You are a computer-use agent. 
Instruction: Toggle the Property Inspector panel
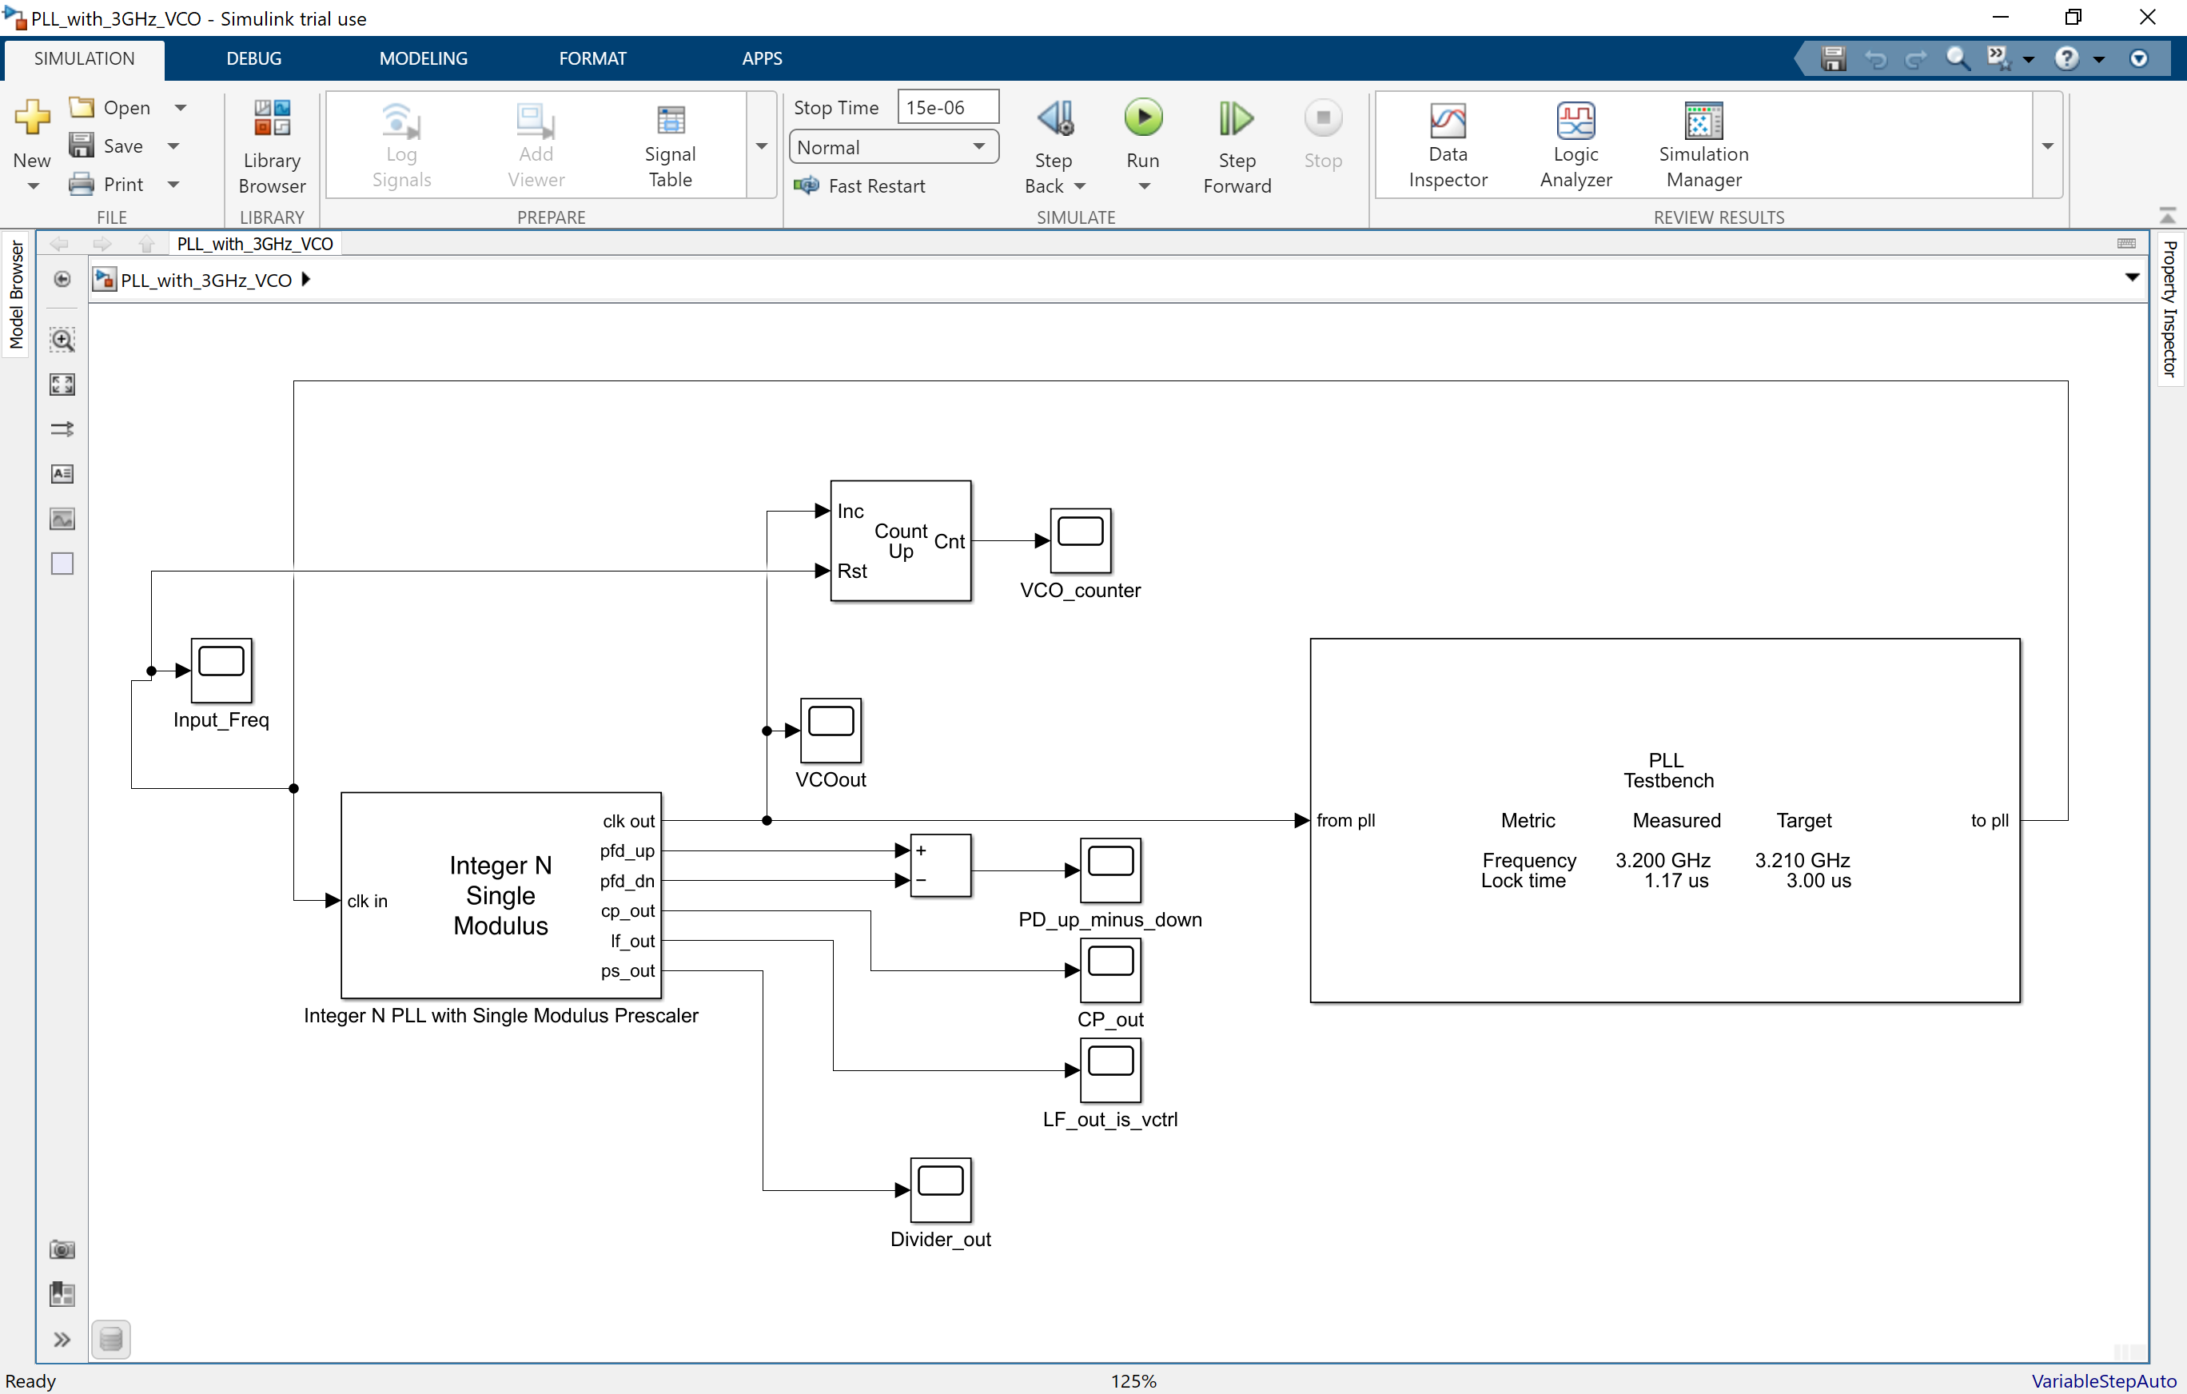coord(2171,309)
